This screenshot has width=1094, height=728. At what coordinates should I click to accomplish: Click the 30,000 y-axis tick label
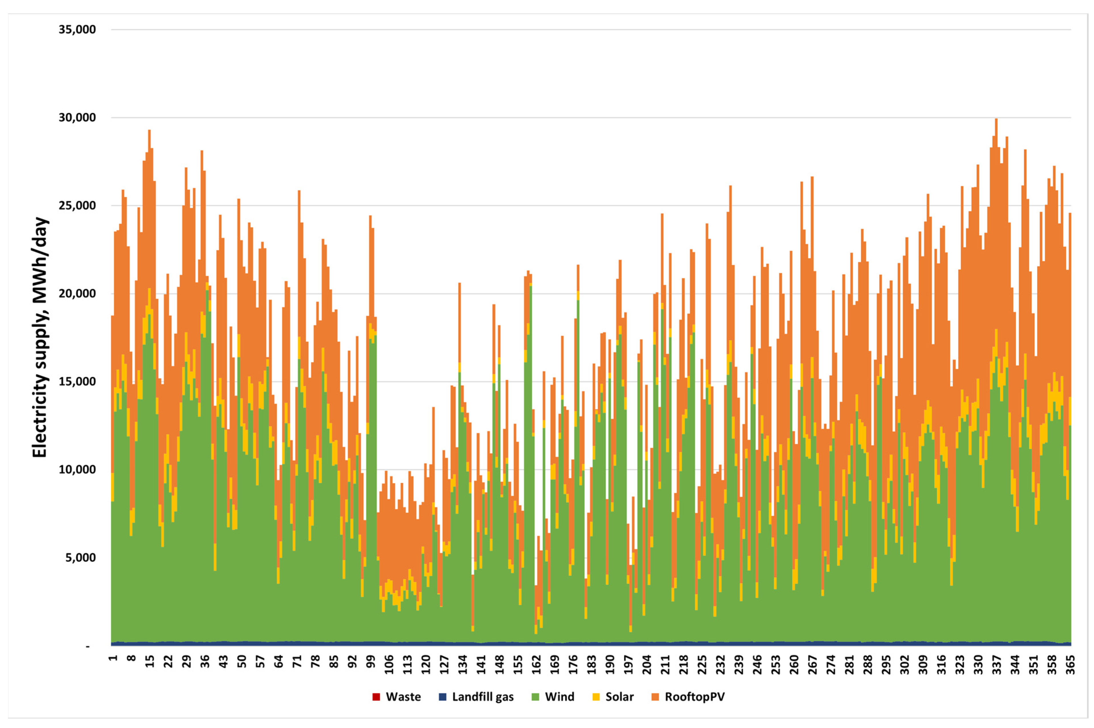77,118
